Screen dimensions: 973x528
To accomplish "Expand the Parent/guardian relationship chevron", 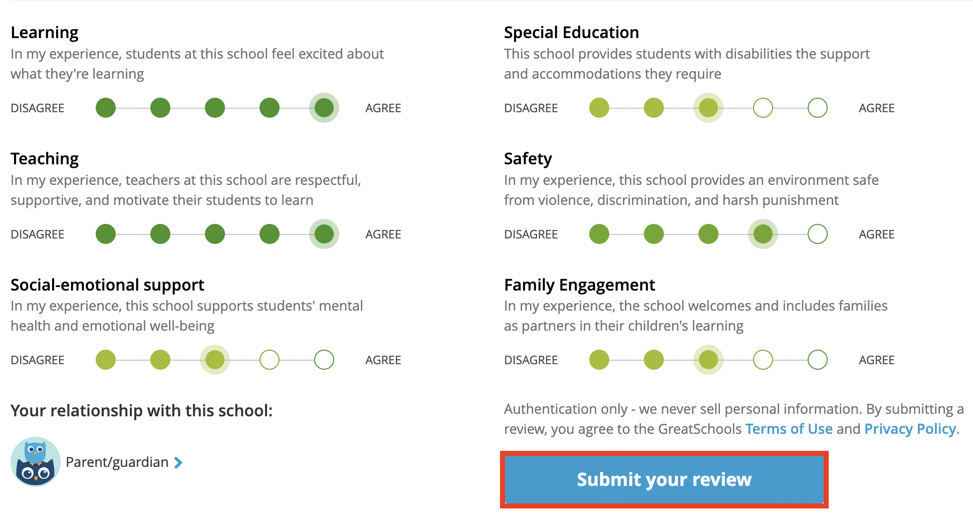I will (x=178, y=462).
